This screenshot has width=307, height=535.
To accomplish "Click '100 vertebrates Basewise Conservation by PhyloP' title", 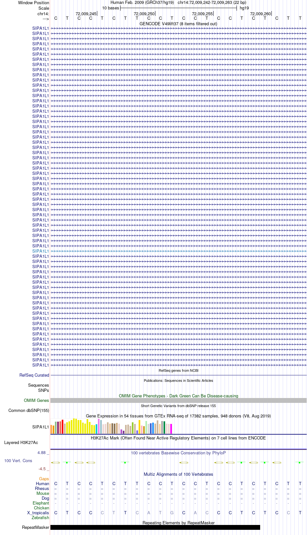I will [x=178, y=453].
